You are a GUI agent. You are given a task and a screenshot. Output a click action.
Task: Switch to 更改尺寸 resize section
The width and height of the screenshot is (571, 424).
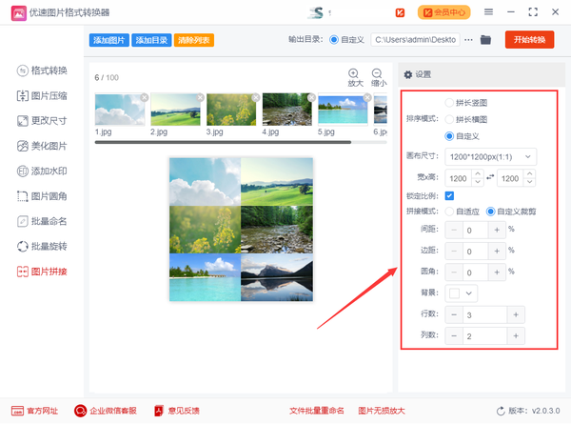[42, 121]
